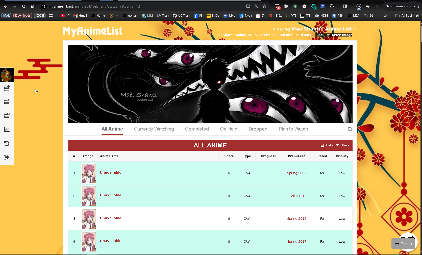422x255 pixels.
Task: Open the bar chart statistics sidebar icon
Action: tap(7, 130)
